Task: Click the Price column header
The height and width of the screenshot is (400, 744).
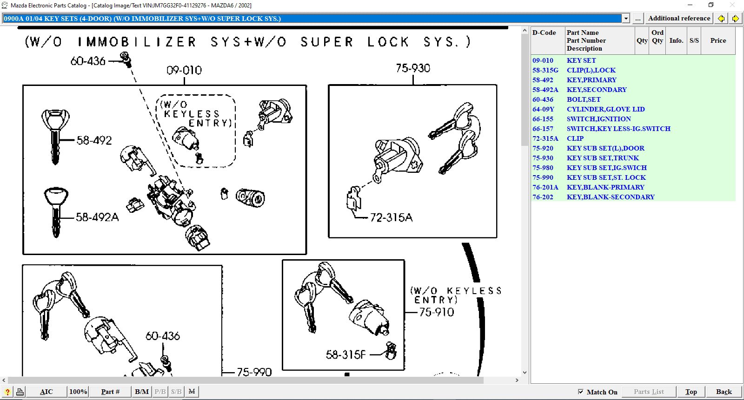Action: pos(718,40)
